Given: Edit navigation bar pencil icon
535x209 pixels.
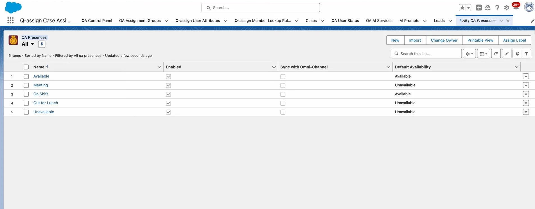Looking at the screenshot, I should [532, 21].
